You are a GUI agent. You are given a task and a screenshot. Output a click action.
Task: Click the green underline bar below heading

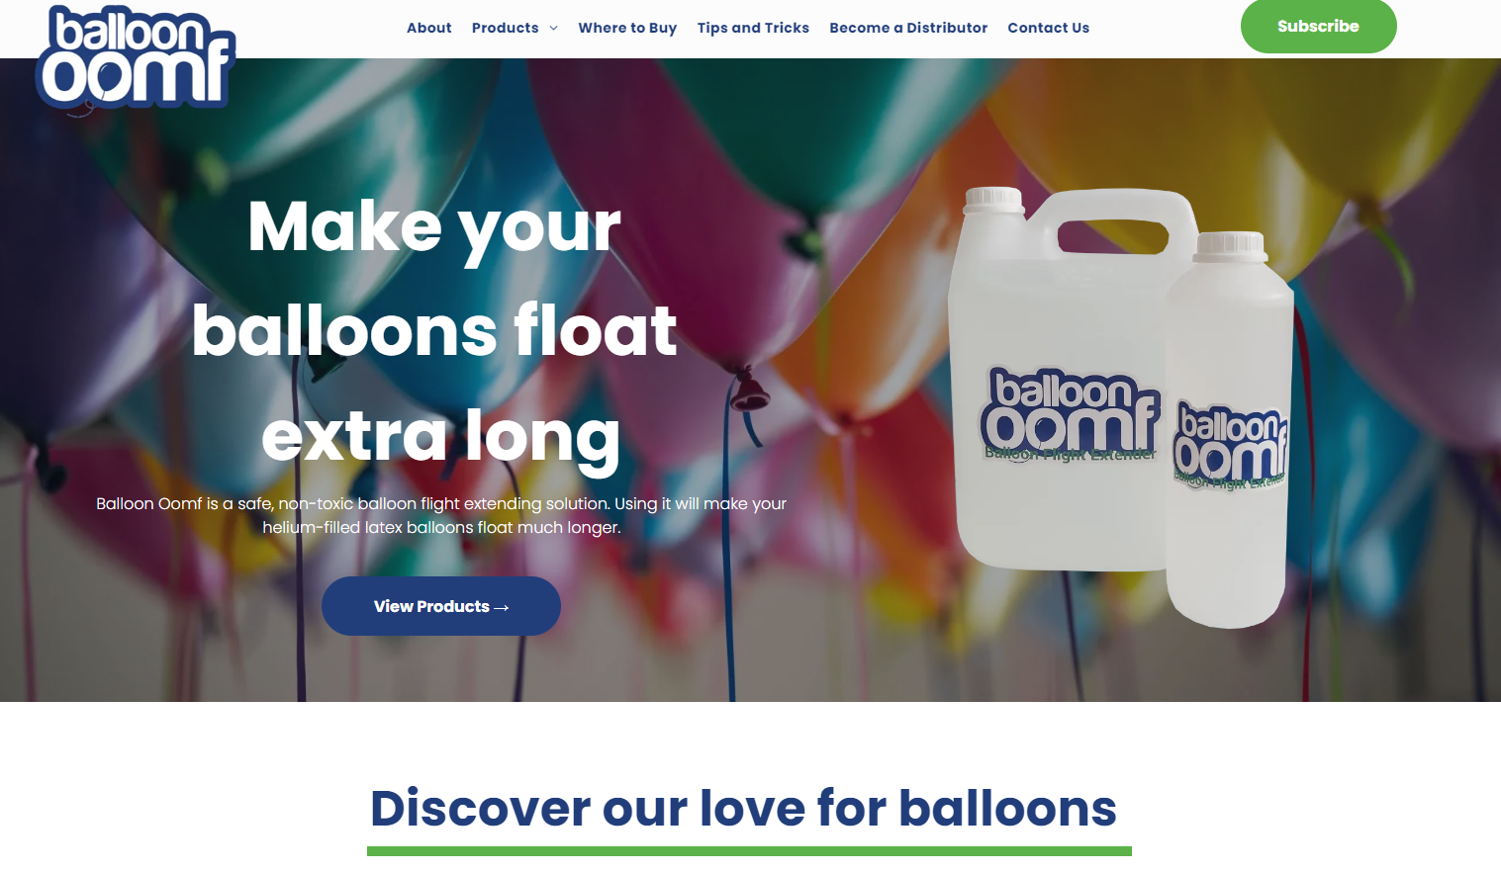[749, 851]
